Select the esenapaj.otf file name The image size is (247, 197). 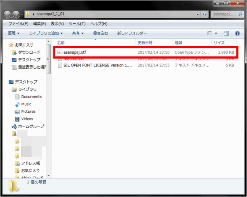point(75,52)
